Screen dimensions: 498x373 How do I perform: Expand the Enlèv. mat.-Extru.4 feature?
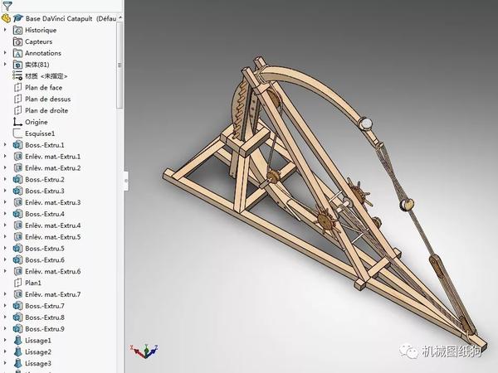5,225
